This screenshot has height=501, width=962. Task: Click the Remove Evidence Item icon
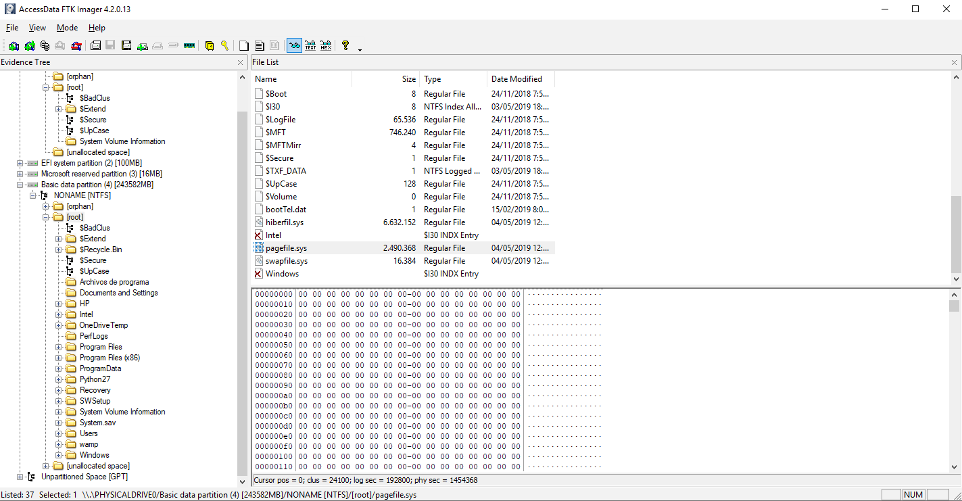(x=59, y=45)
